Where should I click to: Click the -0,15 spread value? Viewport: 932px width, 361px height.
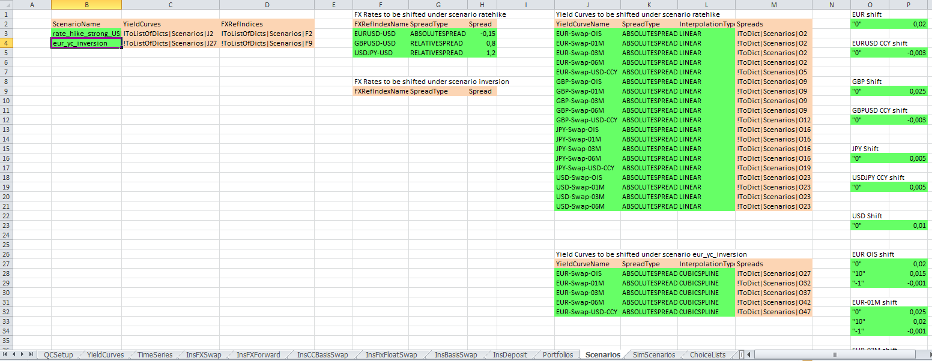(482, 34)
